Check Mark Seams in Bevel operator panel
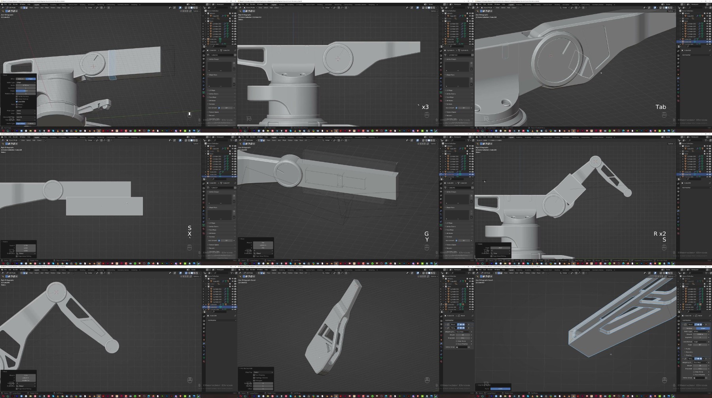Image resolution: width=712 pixels, height=398 pixels. [17, 104]
